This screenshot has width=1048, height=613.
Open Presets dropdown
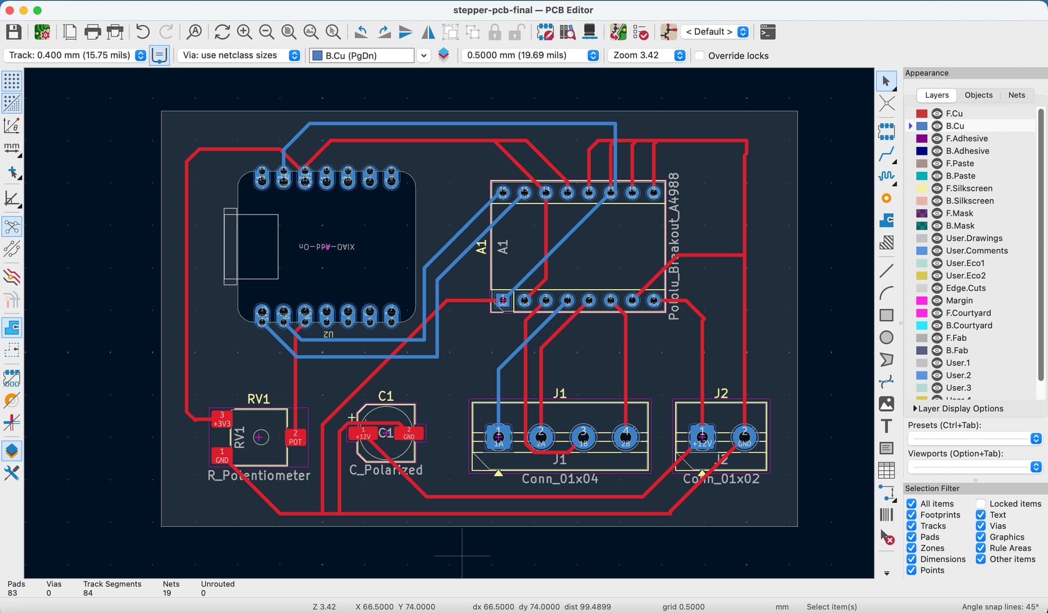(975, 438)
